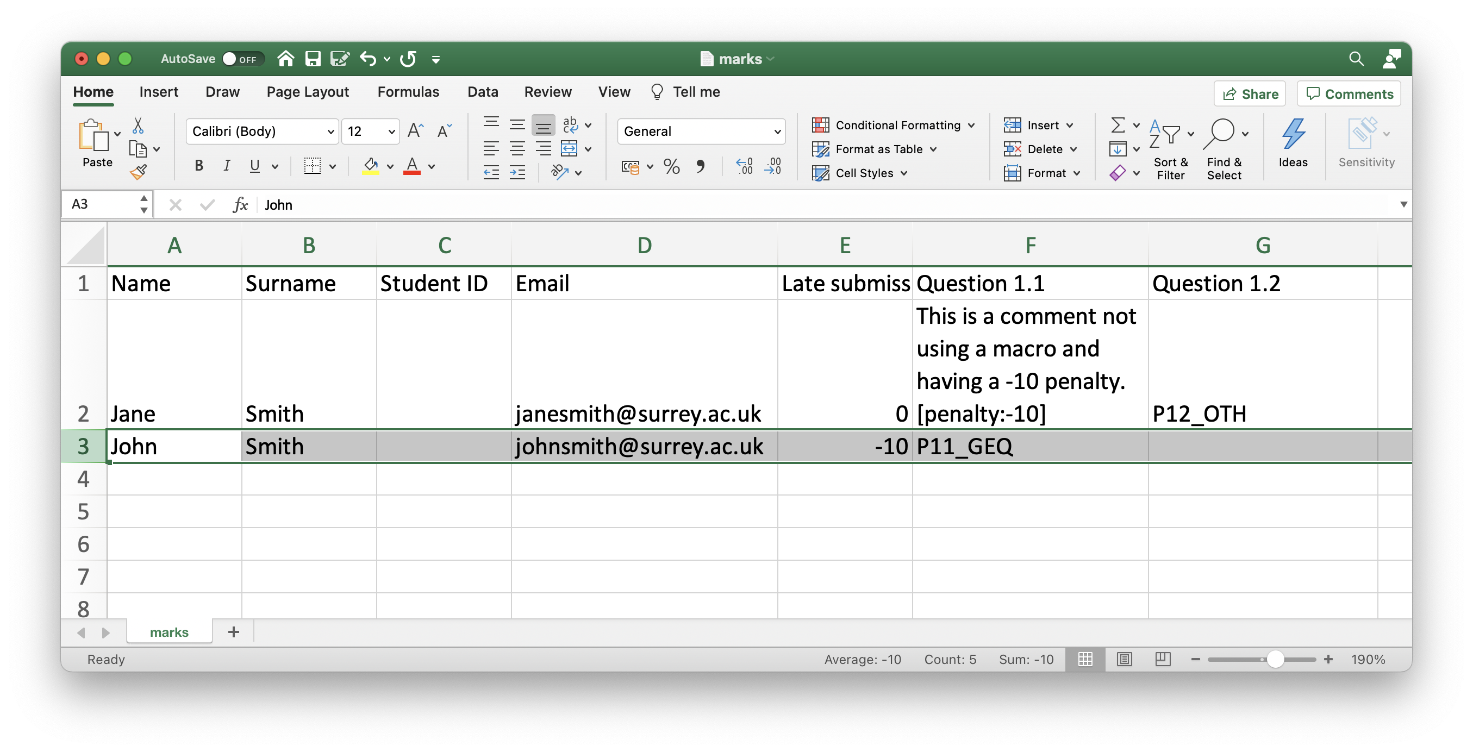Open the Formulas ribbon tab

coord(408,92)
